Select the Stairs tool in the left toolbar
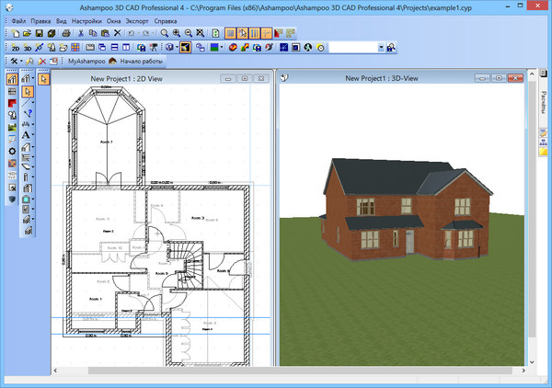The width and height of the screenshot is (552, 388). pos(27,158)
